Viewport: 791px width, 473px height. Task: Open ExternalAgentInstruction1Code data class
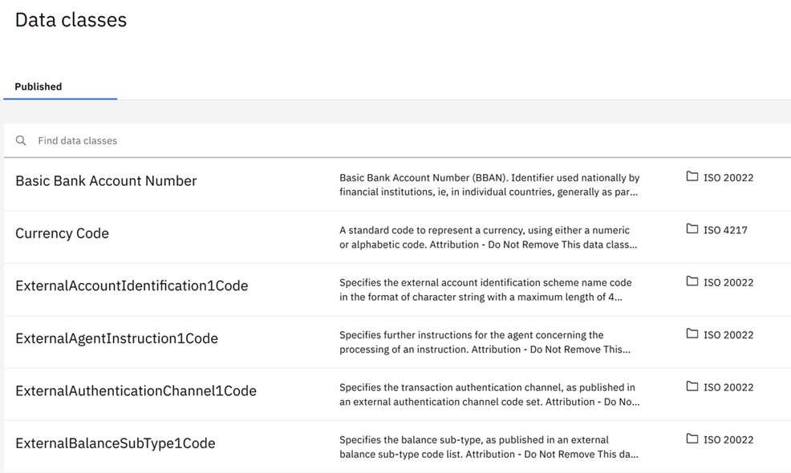pos(116,338)
